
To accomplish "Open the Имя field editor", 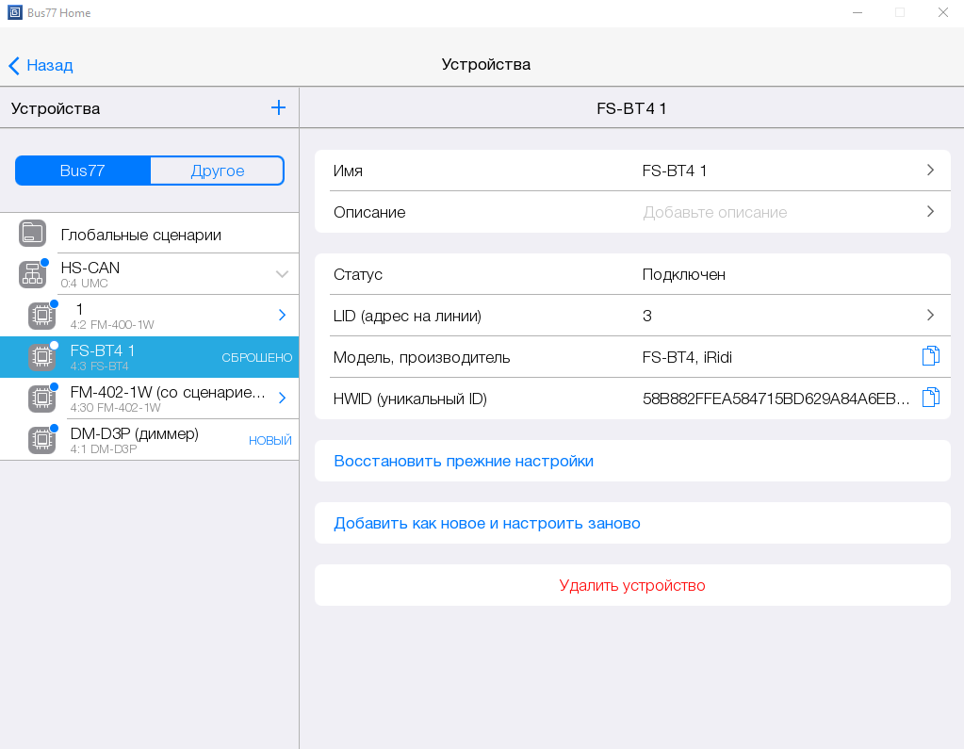I will [631, 171].
